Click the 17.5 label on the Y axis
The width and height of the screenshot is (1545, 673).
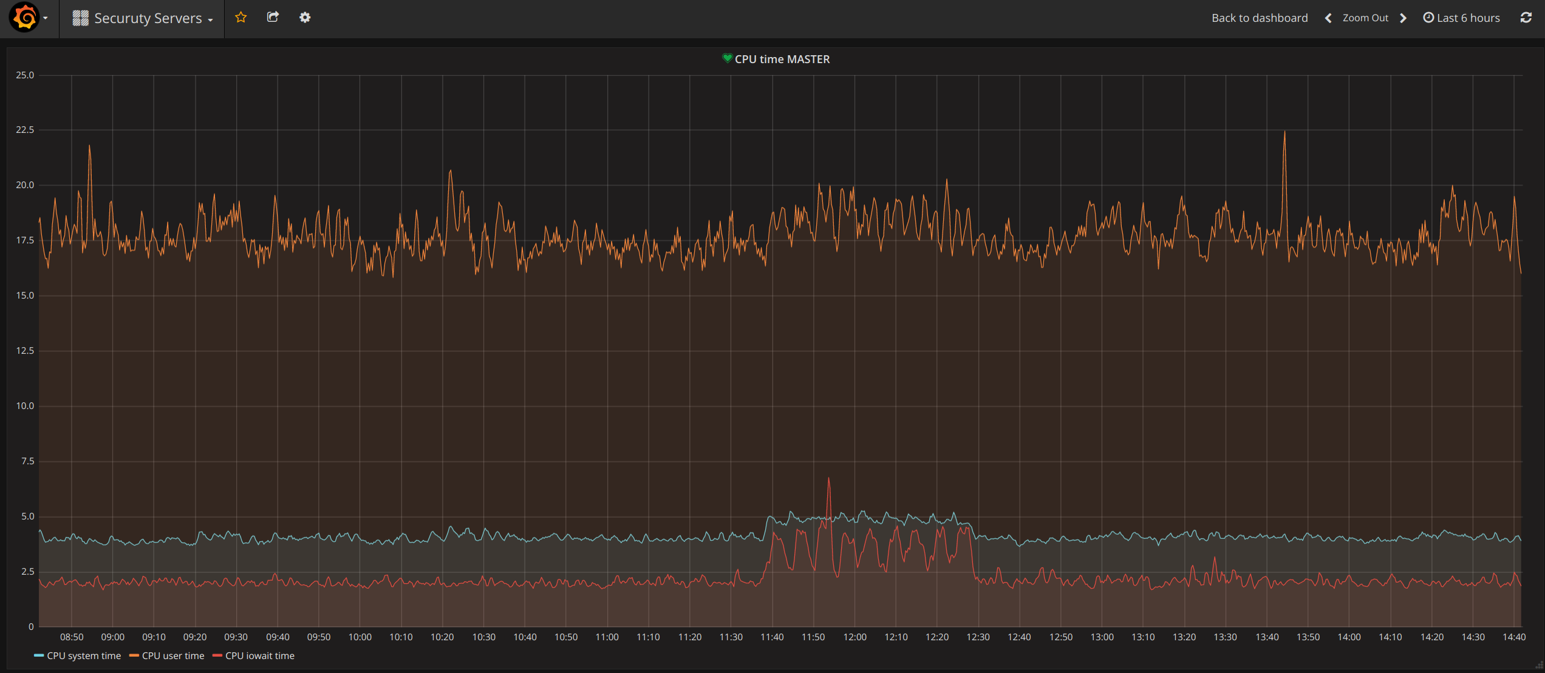click(x=25, y=240)
